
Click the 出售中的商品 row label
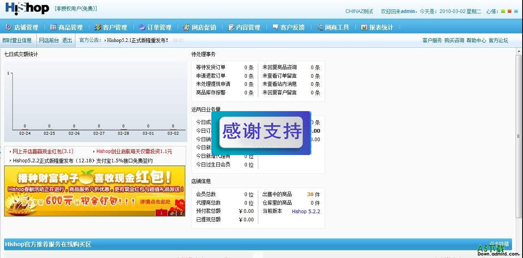[277, 195]
